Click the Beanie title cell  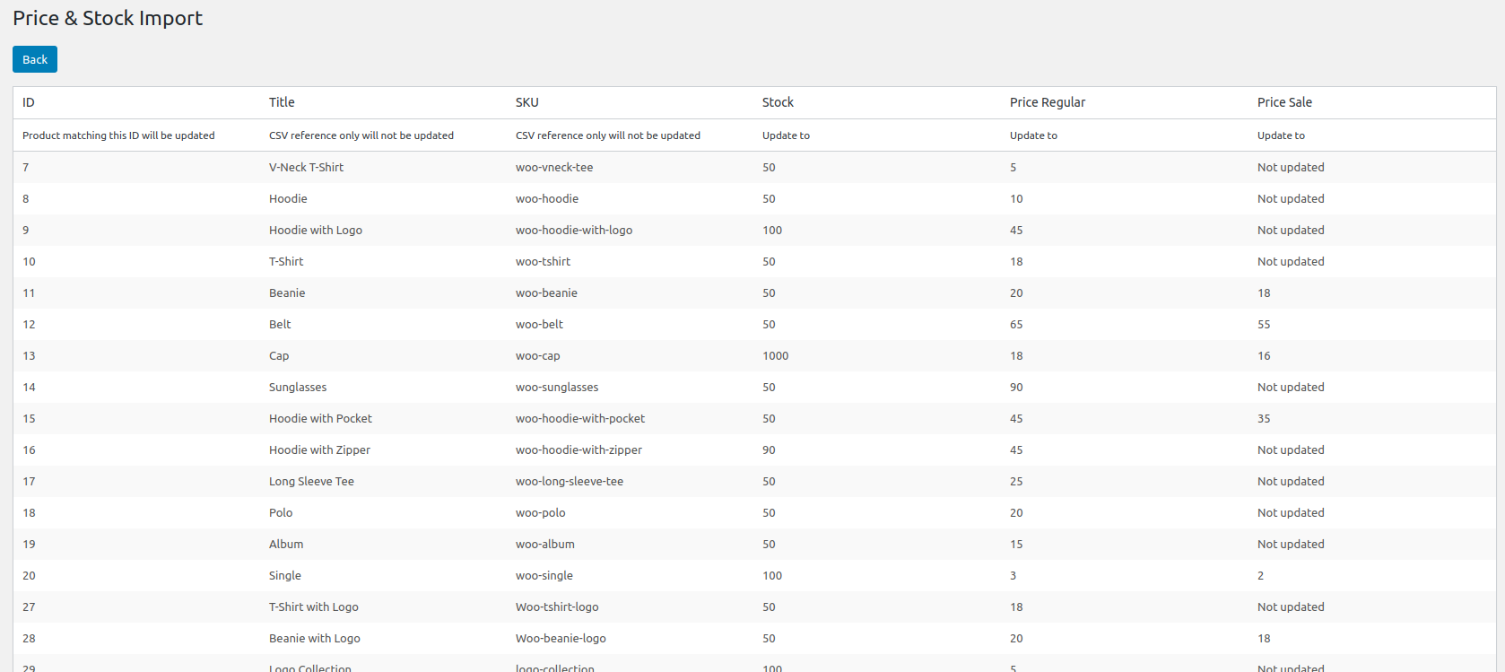pos(287,292)
